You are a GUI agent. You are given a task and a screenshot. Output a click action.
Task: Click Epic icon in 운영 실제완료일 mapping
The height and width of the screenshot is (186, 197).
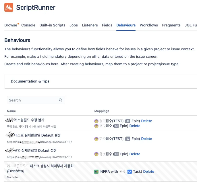click(x=116, y=154)
